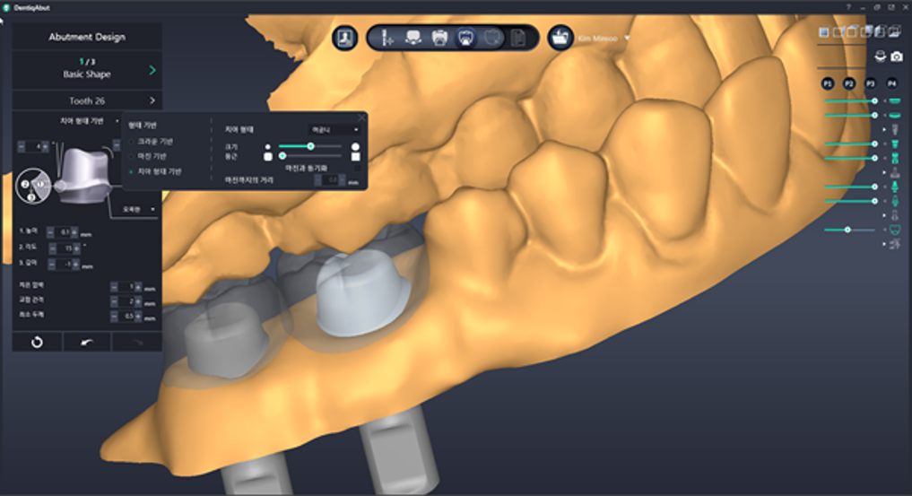912x496 pixels.
Task: Click the undo arrow button
Action: coord(87,342)
